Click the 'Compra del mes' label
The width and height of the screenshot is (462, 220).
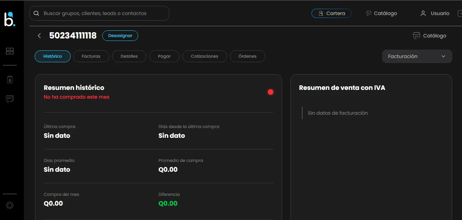tap(61, 194)
